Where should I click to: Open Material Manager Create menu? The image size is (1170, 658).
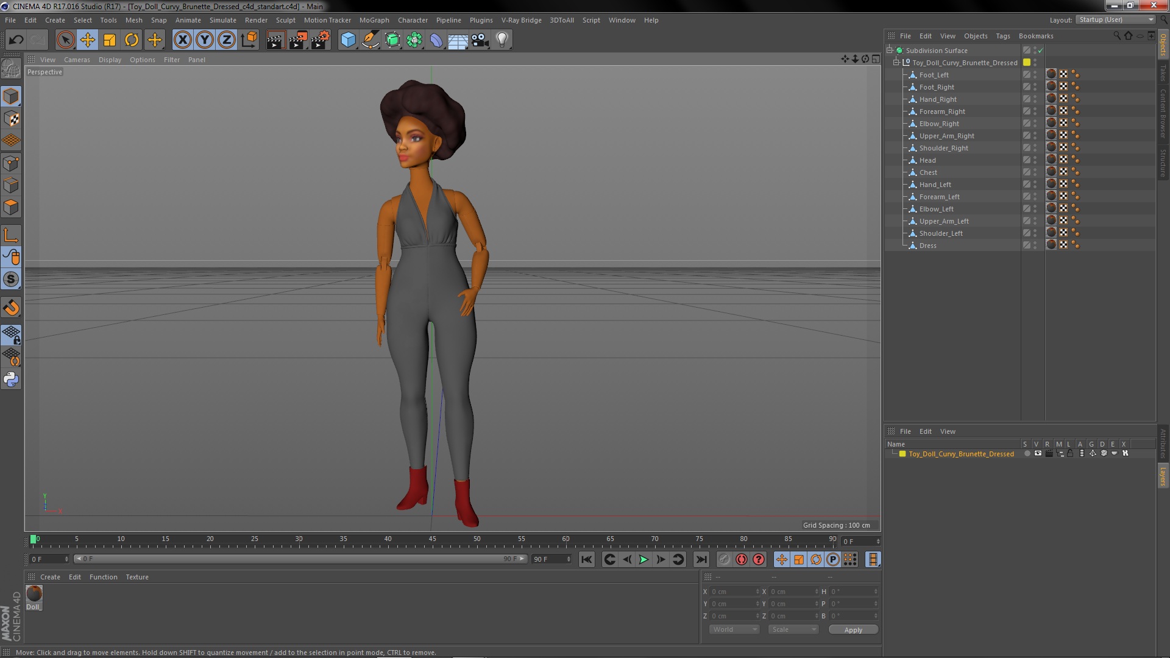pyautogui.click(x=50, y=577)
